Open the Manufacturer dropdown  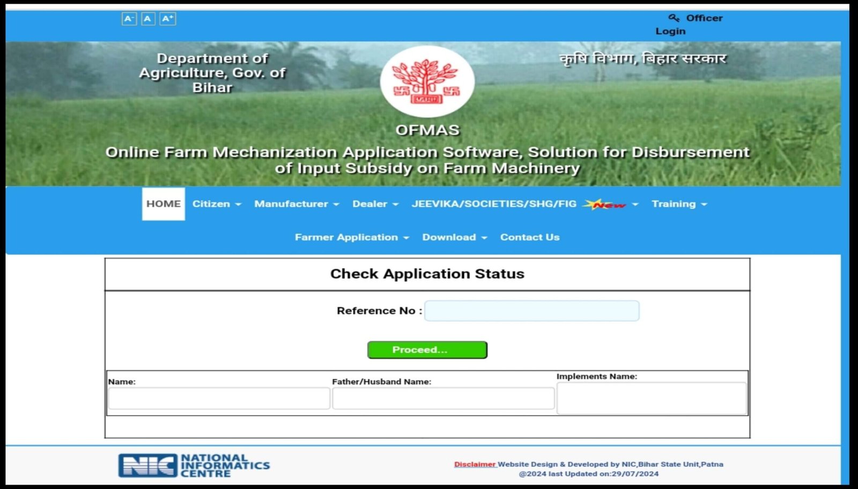(x=296, y=204)
